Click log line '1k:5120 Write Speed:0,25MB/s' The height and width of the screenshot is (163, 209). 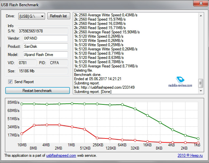(99, 45)
